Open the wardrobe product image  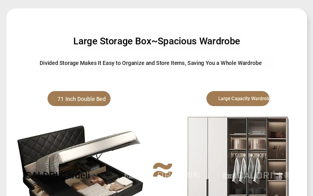point(238,156)
